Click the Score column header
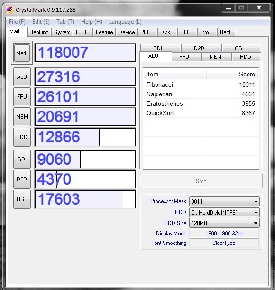Screen dimensions: 275x290 (232, 74)
